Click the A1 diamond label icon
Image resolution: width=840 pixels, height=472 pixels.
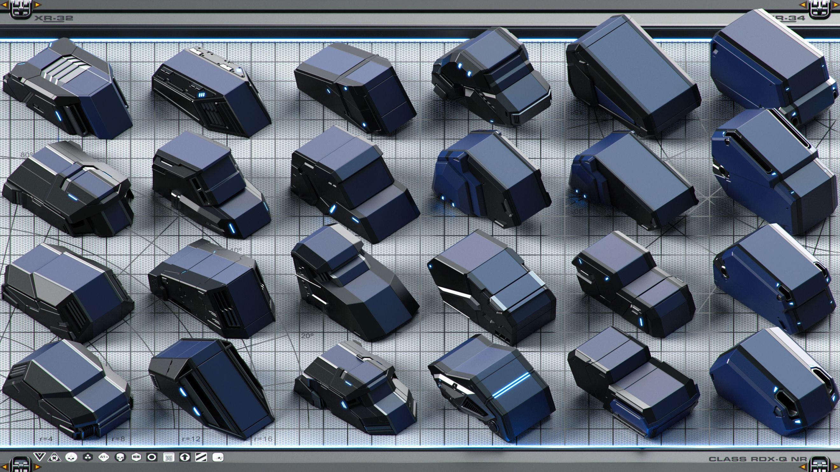click(x=104, y=458)
